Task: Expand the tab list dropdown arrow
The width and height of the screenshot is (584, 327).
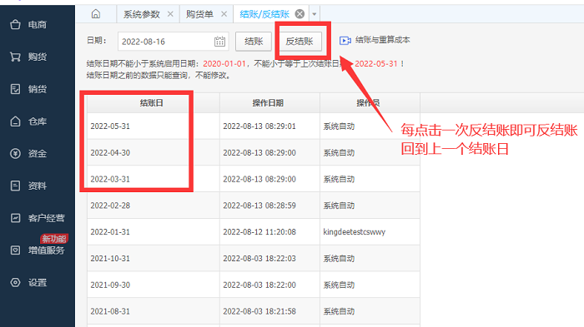Action: tap(315, 14)
